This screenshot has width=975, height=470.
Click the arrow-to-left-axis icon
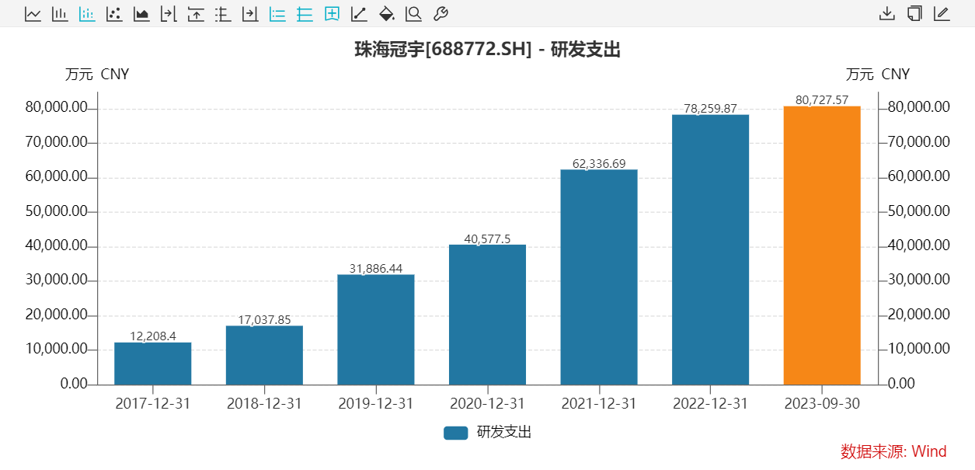pos(169,14)
